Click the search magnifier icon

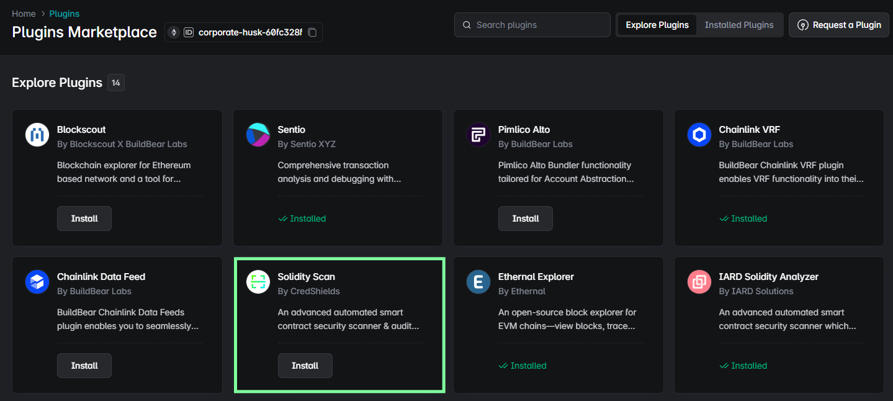pos(467,25)
